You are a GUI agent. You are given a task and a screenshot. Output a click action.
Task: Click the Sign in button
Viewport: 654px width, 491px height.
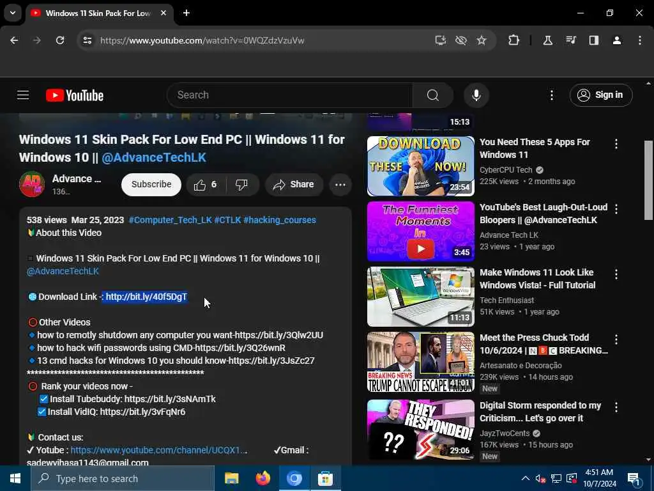pos(601,95)
